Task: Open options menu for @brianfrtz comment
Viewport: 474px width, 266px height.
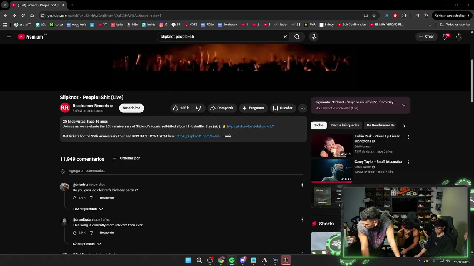Action: 302,184
